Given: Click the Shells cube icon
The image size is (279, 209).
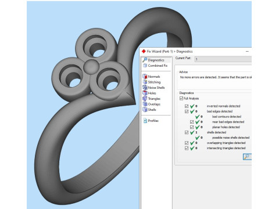Looking at the screenshot, I should [x=145, y=110].
